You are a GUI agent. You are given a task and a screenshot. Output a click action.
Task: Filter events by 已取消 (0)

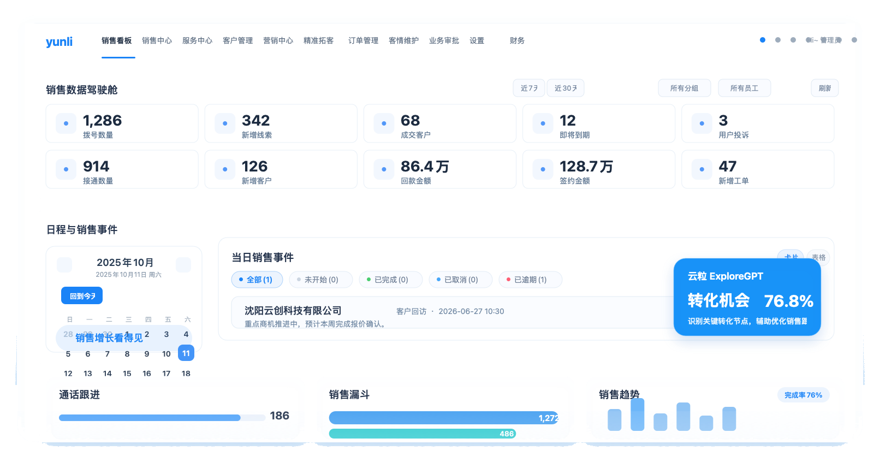(x=461, y=280)
